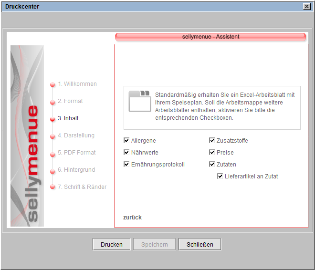Click the worksheet tab icon in info box
This screenshot has width=315, height=270.
tap(140, 101)
